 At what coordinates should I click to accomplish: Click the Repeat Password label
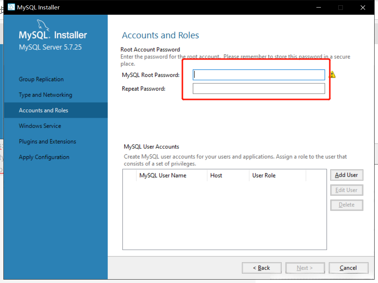[x=144, y=89]
